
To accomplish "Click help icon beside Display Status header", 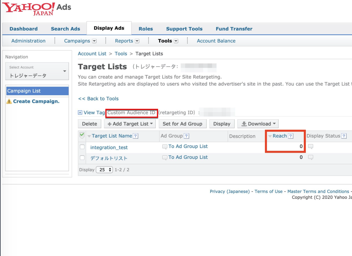I will [x=344, y=136].
